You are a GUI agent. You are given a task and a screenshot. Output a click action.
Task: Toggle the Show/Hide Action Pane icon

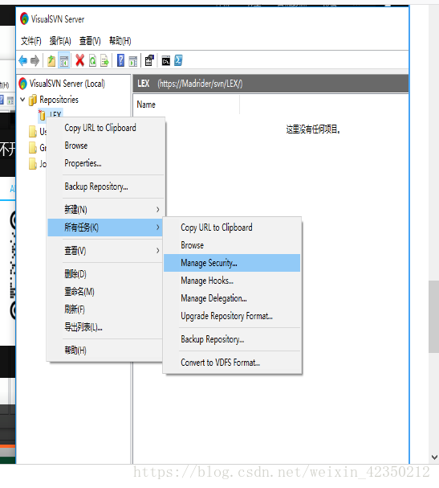(133, 60)
